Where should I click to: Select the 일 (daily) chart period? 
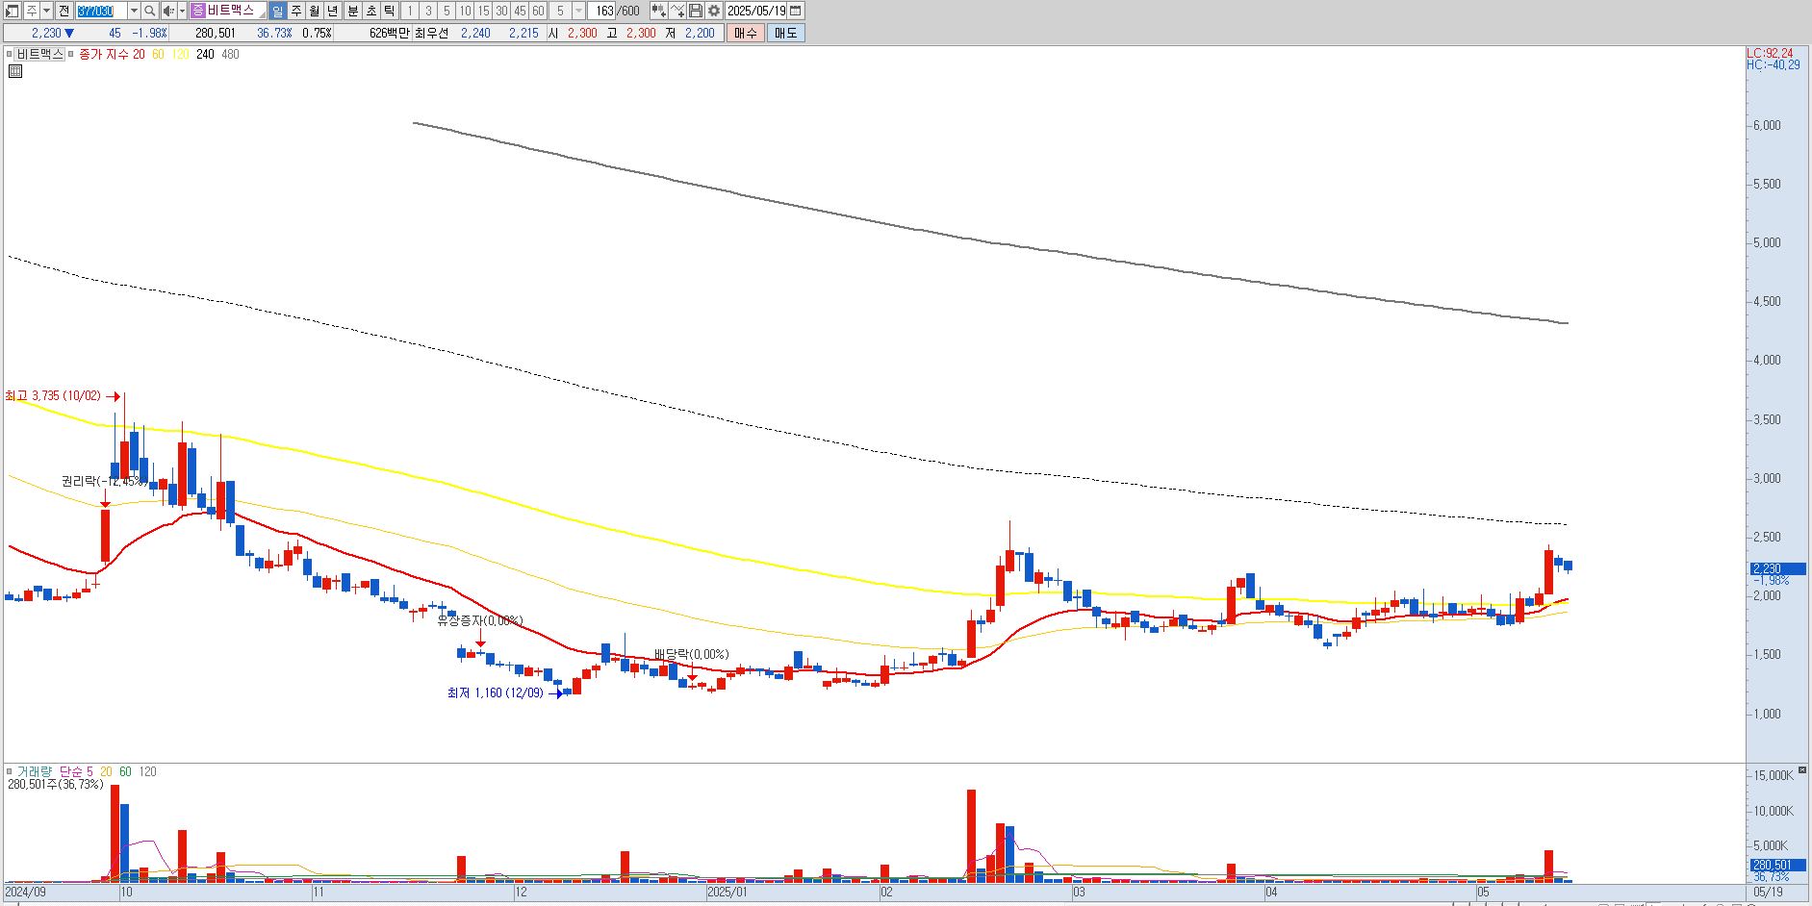(277, 11)
